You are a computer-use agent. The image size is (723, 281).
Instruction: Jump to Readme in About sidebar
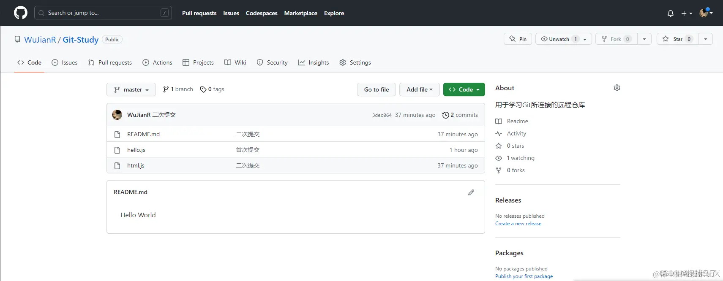[512, 121]
